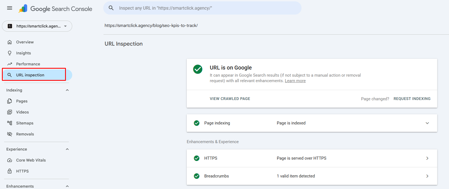449x189 pixels.
Task: Click the Videos play icon
Action: click(x=10, y=112)
